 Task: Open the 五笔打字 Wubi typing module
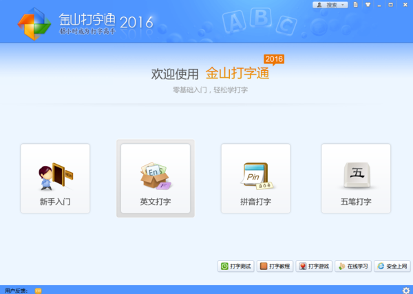(x=356, y=178)
